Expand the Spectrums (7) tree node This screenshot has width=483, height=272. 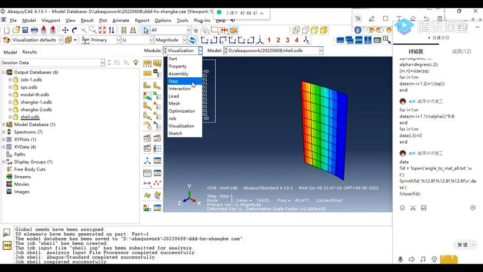click(4, 132)
